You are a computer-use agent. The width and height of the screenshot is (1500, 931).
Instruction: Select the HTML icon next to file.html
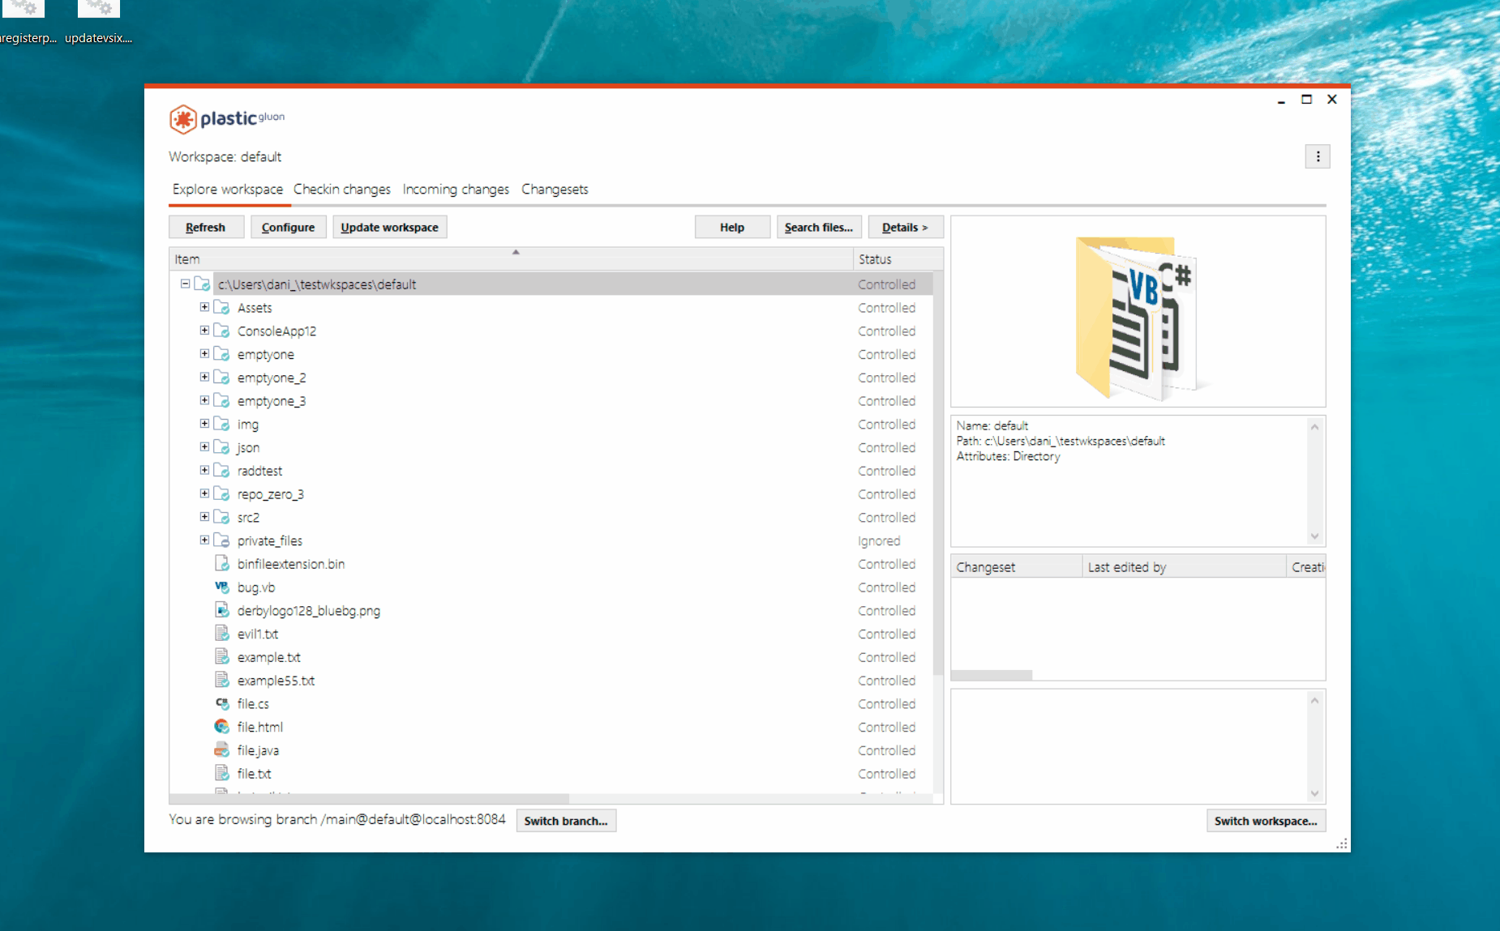point(221,726)
